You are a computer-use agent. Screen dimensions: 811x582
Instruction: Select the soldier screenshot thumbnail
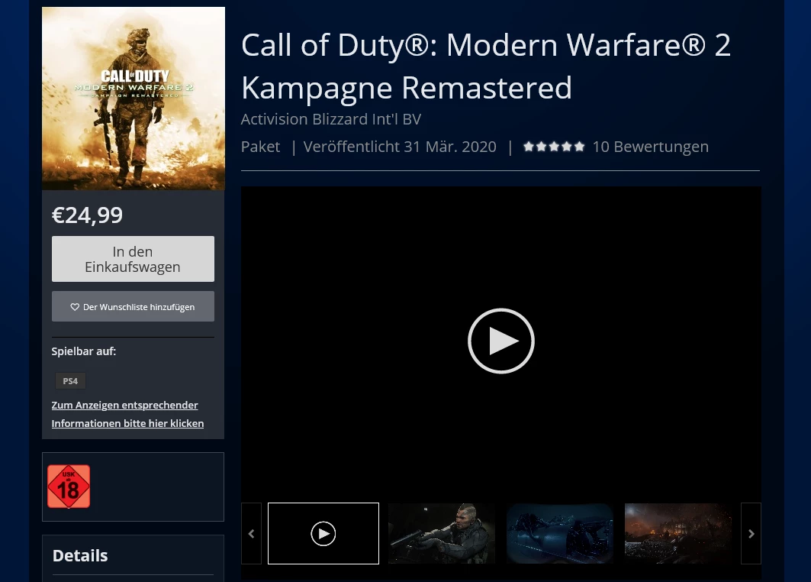[441, 533]
